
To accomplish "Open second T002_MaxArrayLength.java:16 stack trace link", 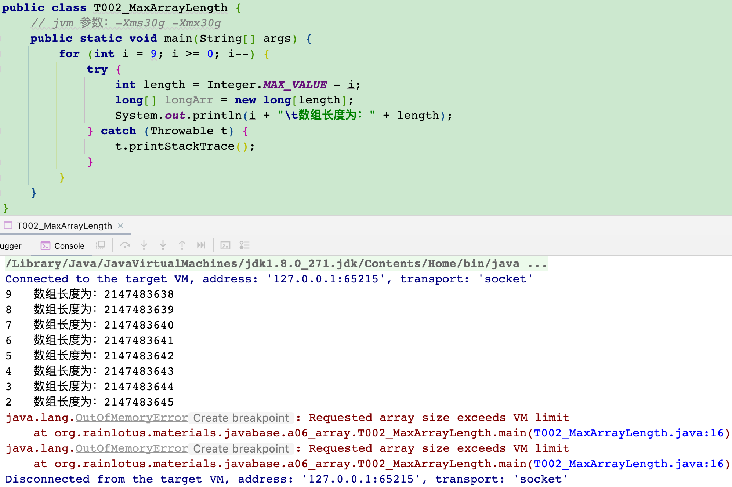I will (628, 464).
